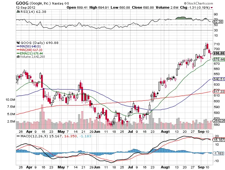225x170 pixels.
Task: Click the MA(200) 617.33 legend entry
Action: (x=30, y=50)
